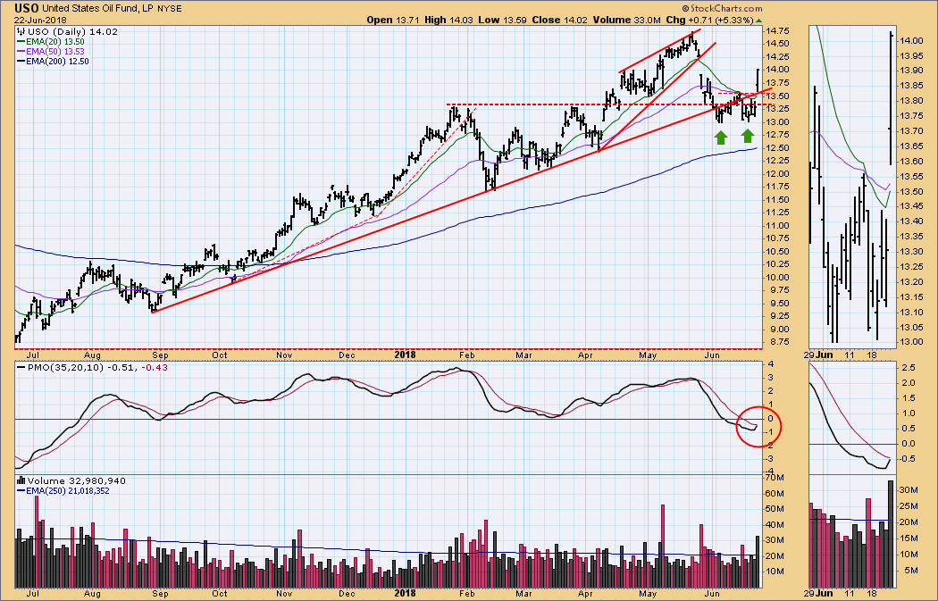Click the purple EMA(50) legend line swatch
Image resolution: width=938 pixels, height=601 pixels.
[21, 52]
